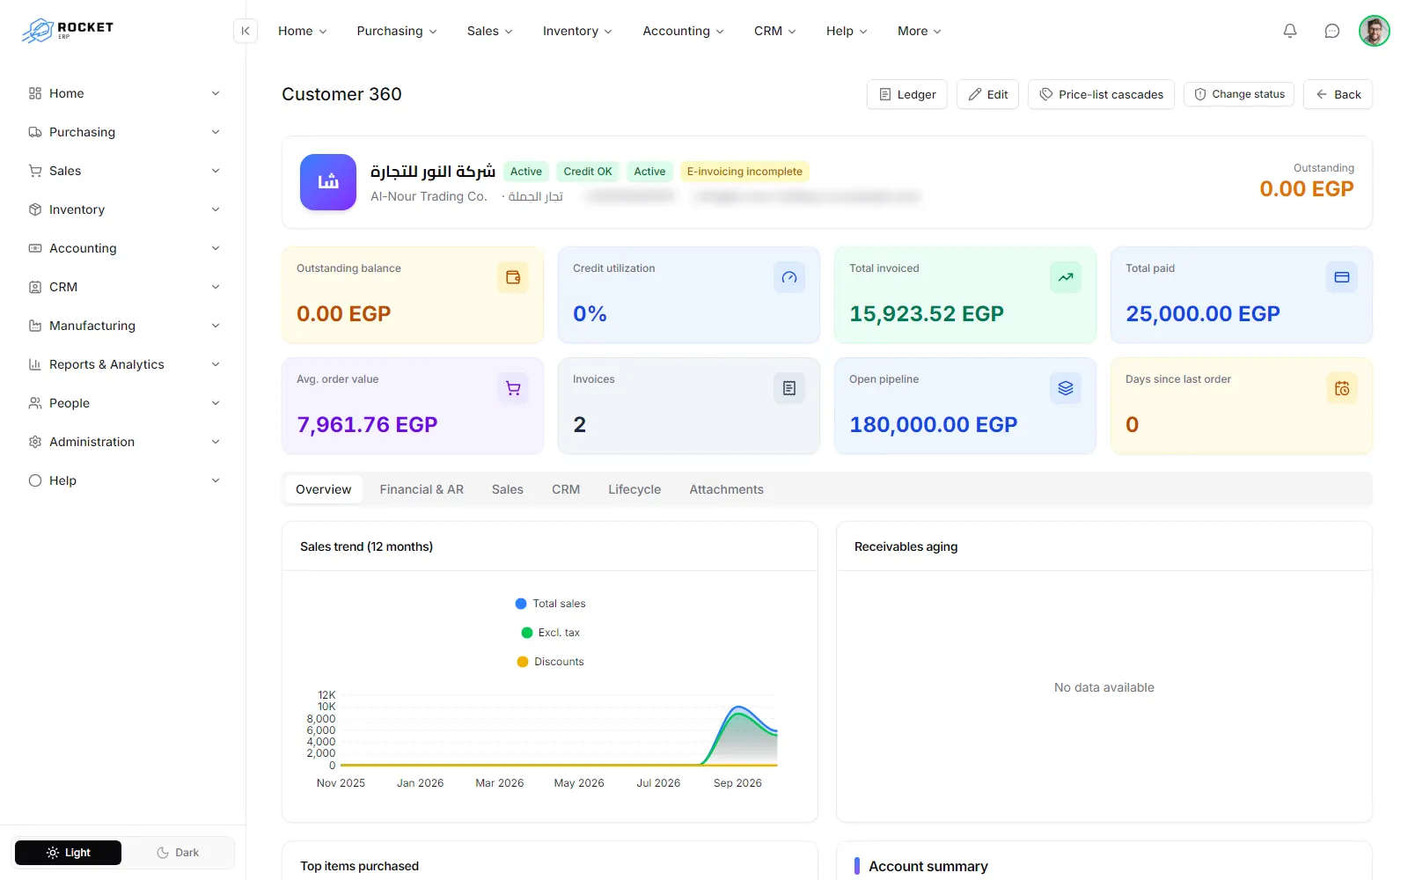The width and height of the screenshot is (1408, 880).
Task: Collapse the sidebar with the arrow button
Action: 246,31
